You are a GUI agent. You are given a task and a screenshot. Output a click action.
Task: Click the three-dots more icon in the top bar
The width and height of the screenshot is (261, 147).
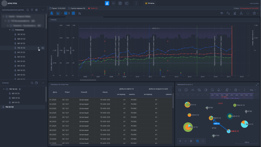pyautogui.click(x=136, y=3)
